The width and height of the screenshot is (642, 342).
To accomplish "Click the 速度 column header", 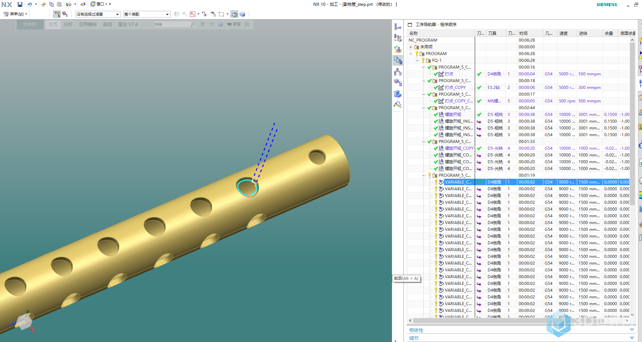I will [567, 33].
